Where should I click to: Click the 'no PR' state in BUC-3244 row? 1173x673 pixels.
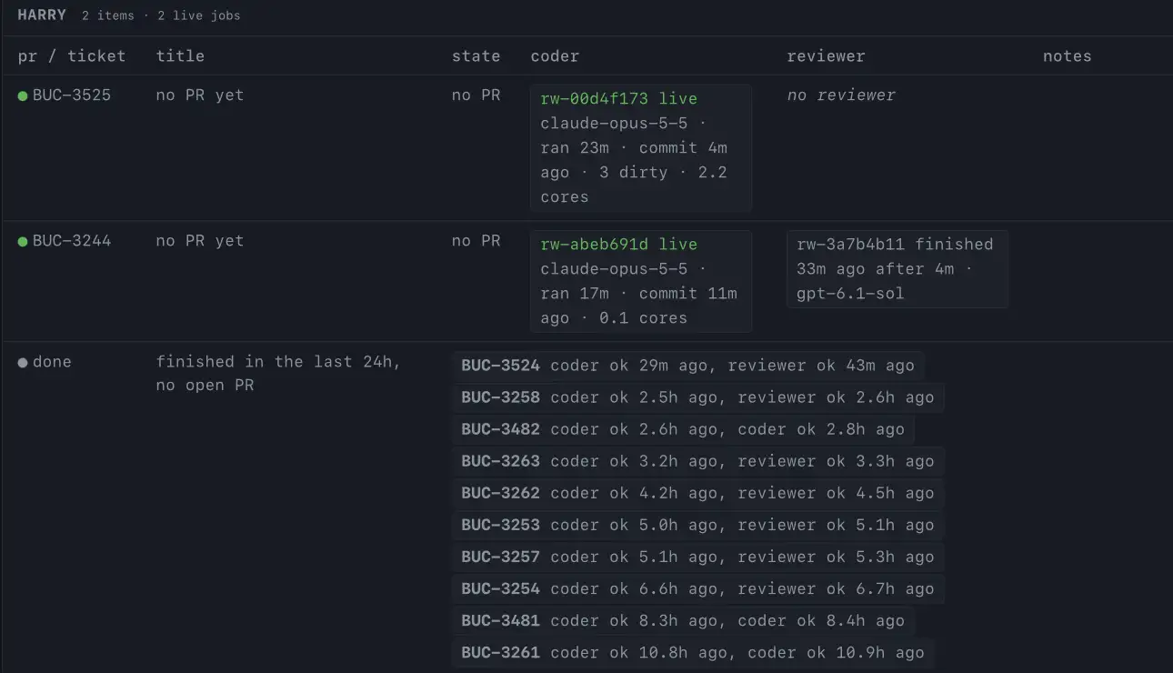click(476, 241)
